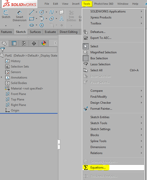Switch to the Surfaces tab
This screenshot has height=180, width=147.
pos(35,32)
